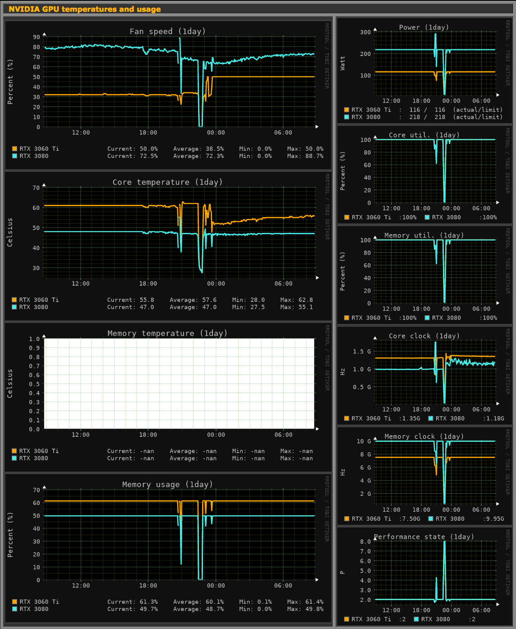Screen dimensions: 516x629
Task: Open the Memory util. (1day) graph
Action: point(425,275)
